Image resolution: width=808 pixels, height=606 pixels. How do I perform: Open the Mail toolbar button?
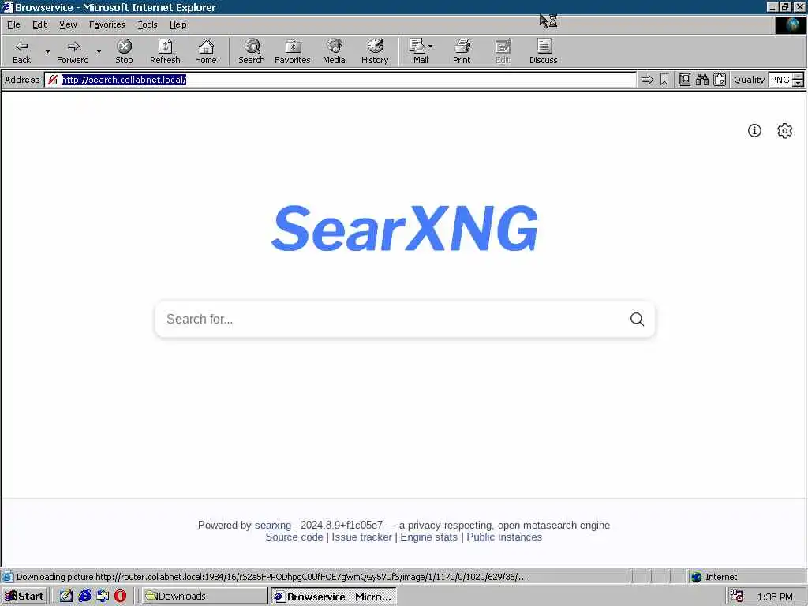[x=418, y=51]
